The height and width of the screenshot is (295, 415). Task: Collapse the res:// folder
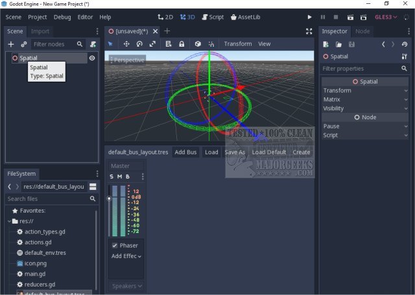click(10, 221)
